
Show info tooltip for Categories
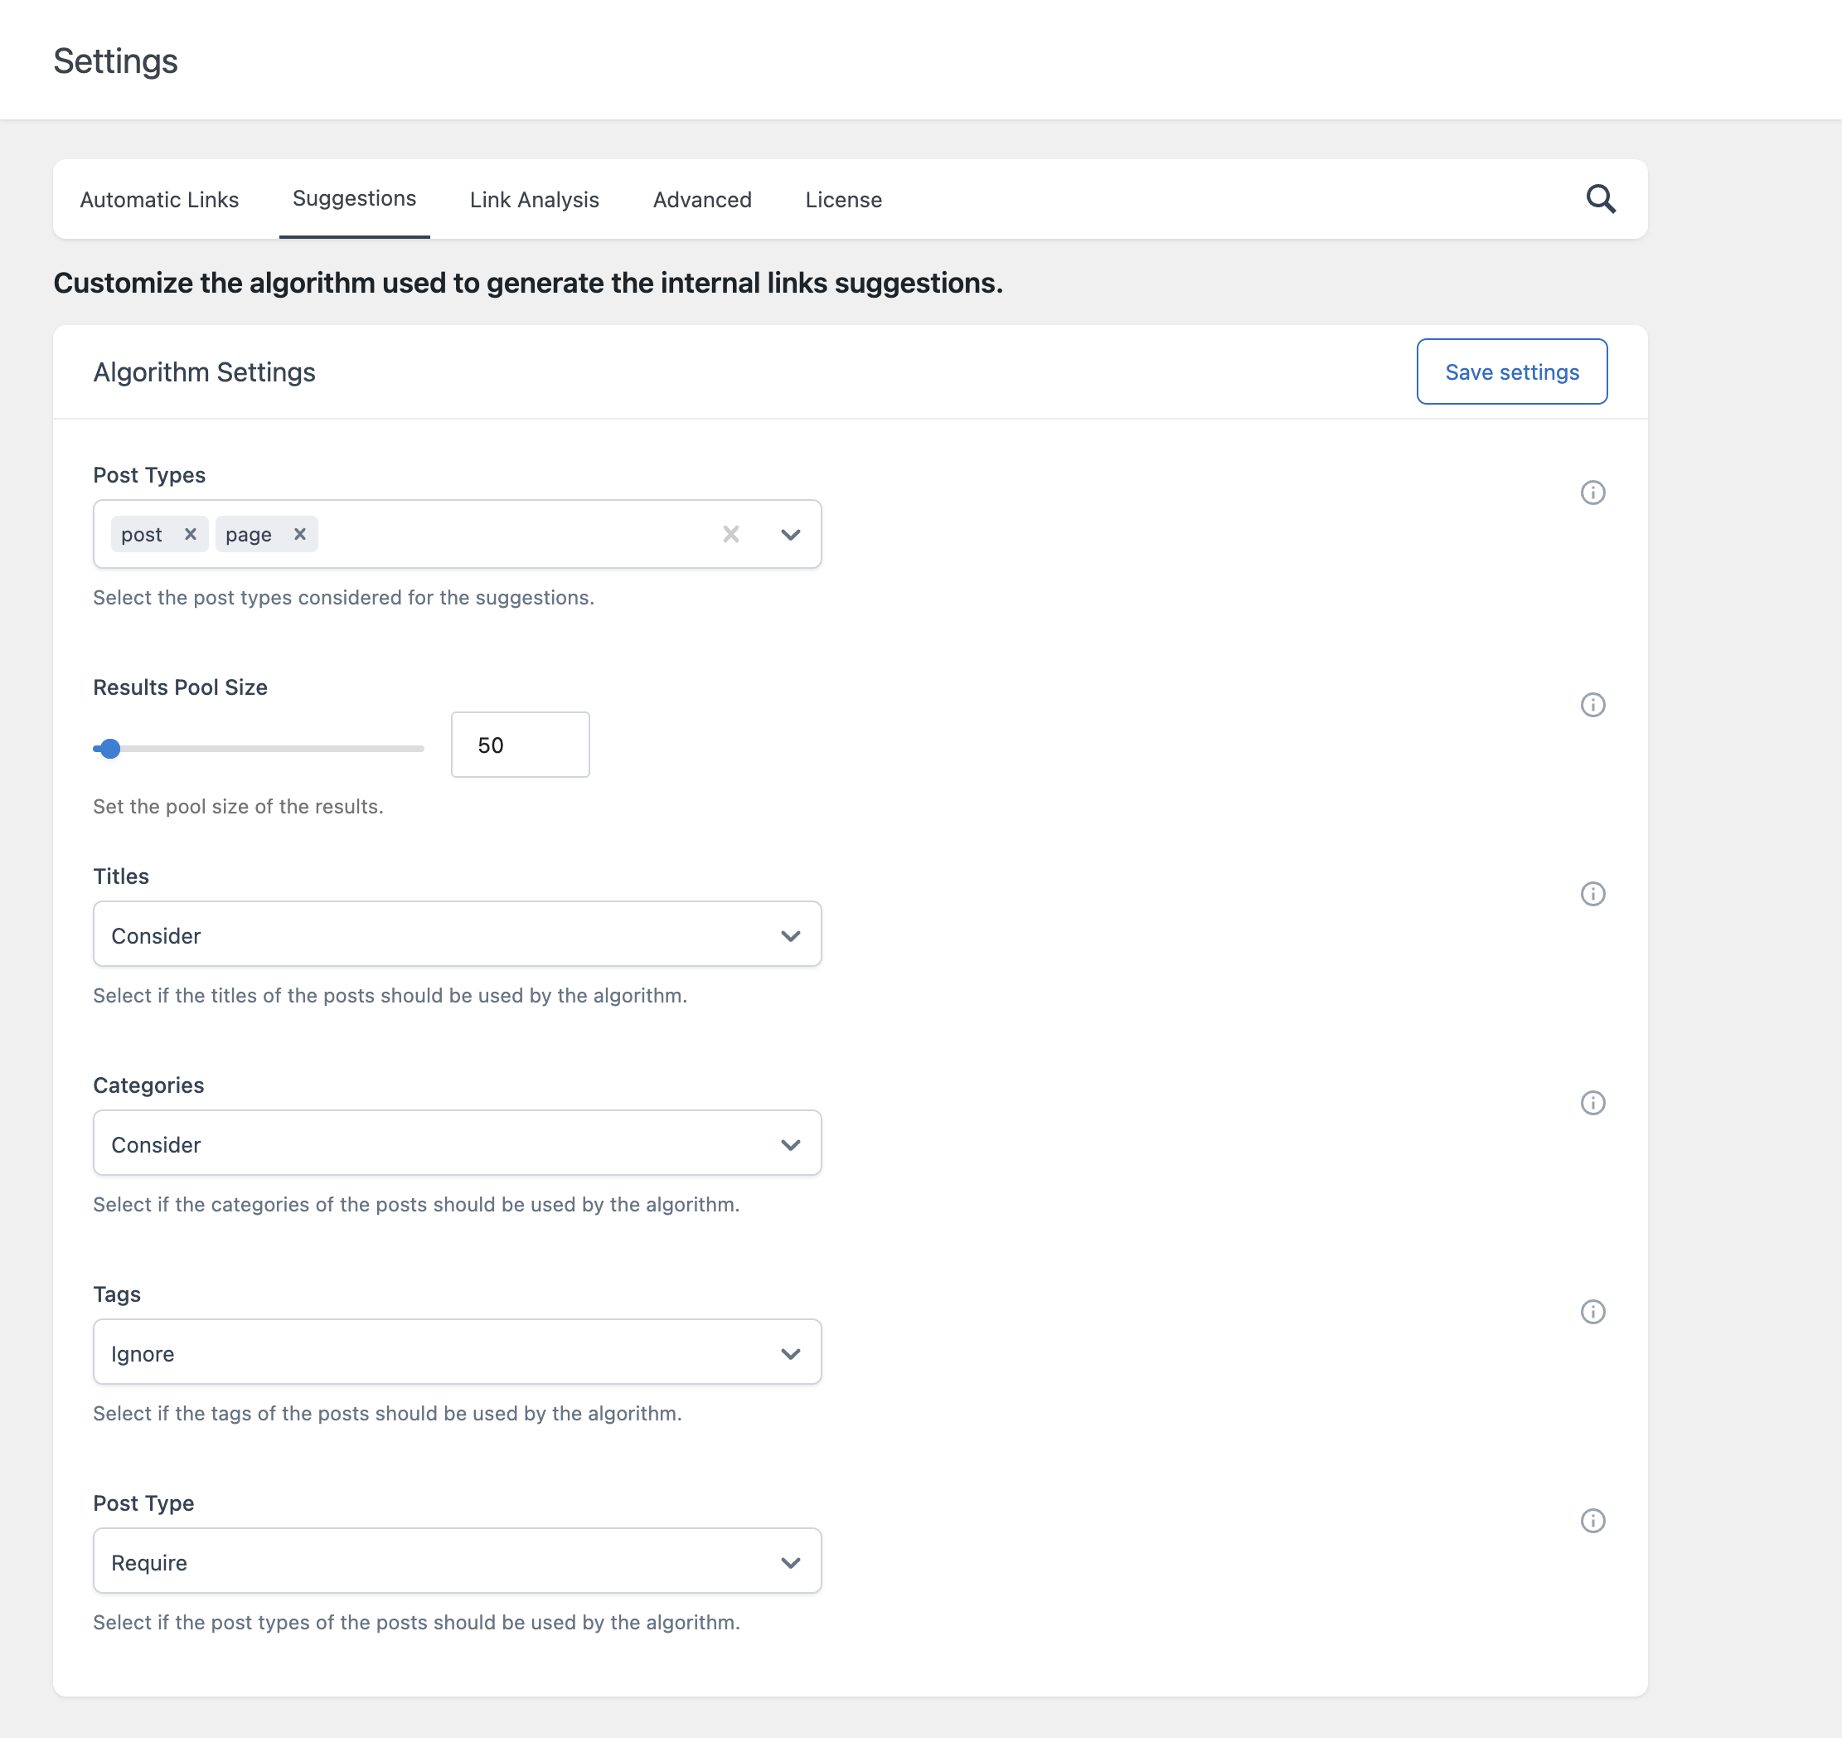coord(1592,1102)
